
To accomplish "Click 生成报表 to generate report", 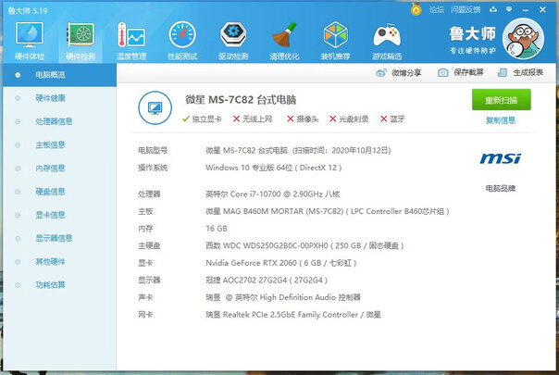I will (x=521, y=72).
